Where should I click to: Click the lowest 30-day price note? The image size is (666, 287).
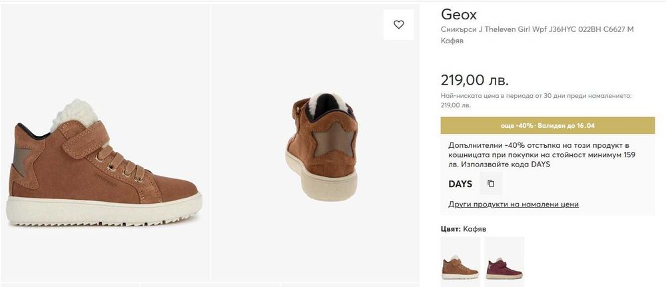point(536,100)
